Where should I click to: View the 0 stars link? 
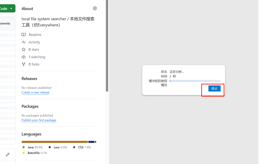34,49
